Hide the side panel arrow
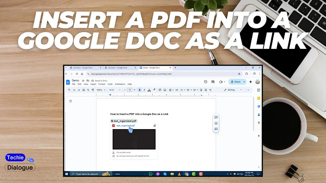The width and height of the screenshot is (326, 183). [x=259, y=167]
